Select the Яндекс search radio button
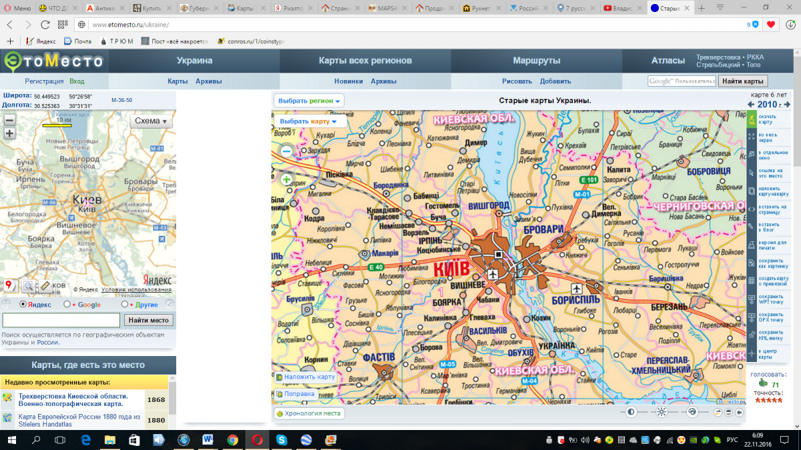This screenshot has height=450, width=801. point(23,304)
